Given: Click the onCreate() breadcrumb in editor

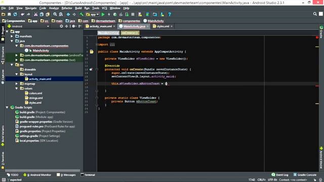Looking at the screenshot, I should [x=130, y=33].
